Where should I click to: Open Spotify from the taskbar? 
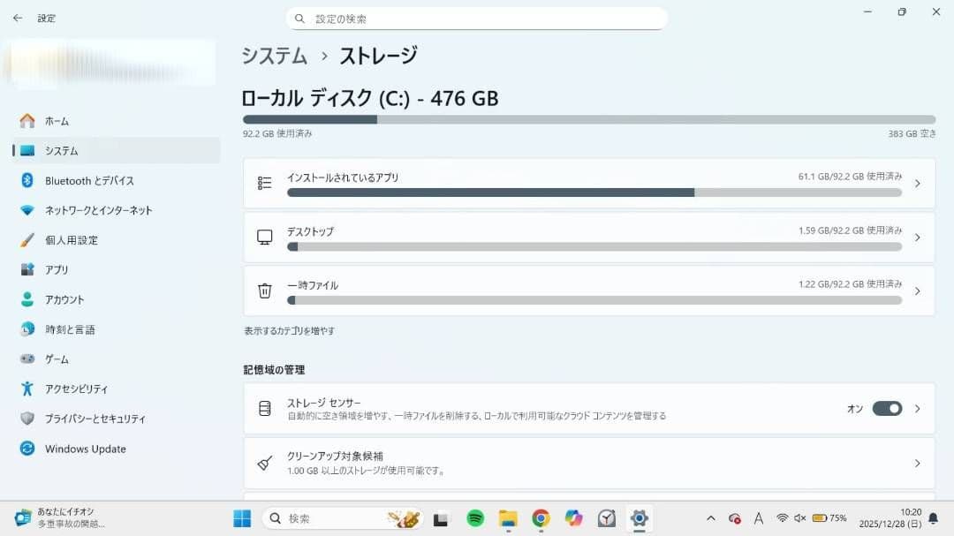(475, 519)
